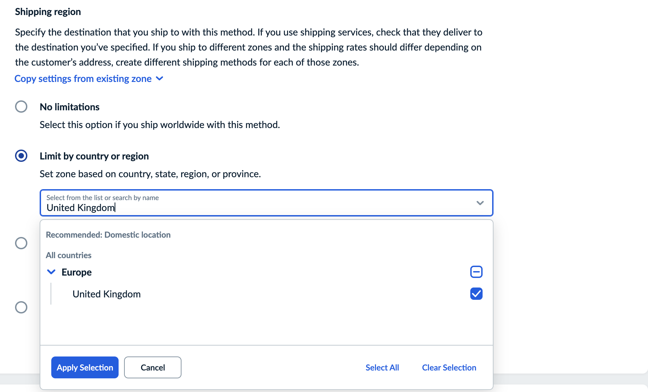Image resolution: width=648 pixels, height=392 pixels.
Task: Click the No limitations option label
Action: pos(70,107)
